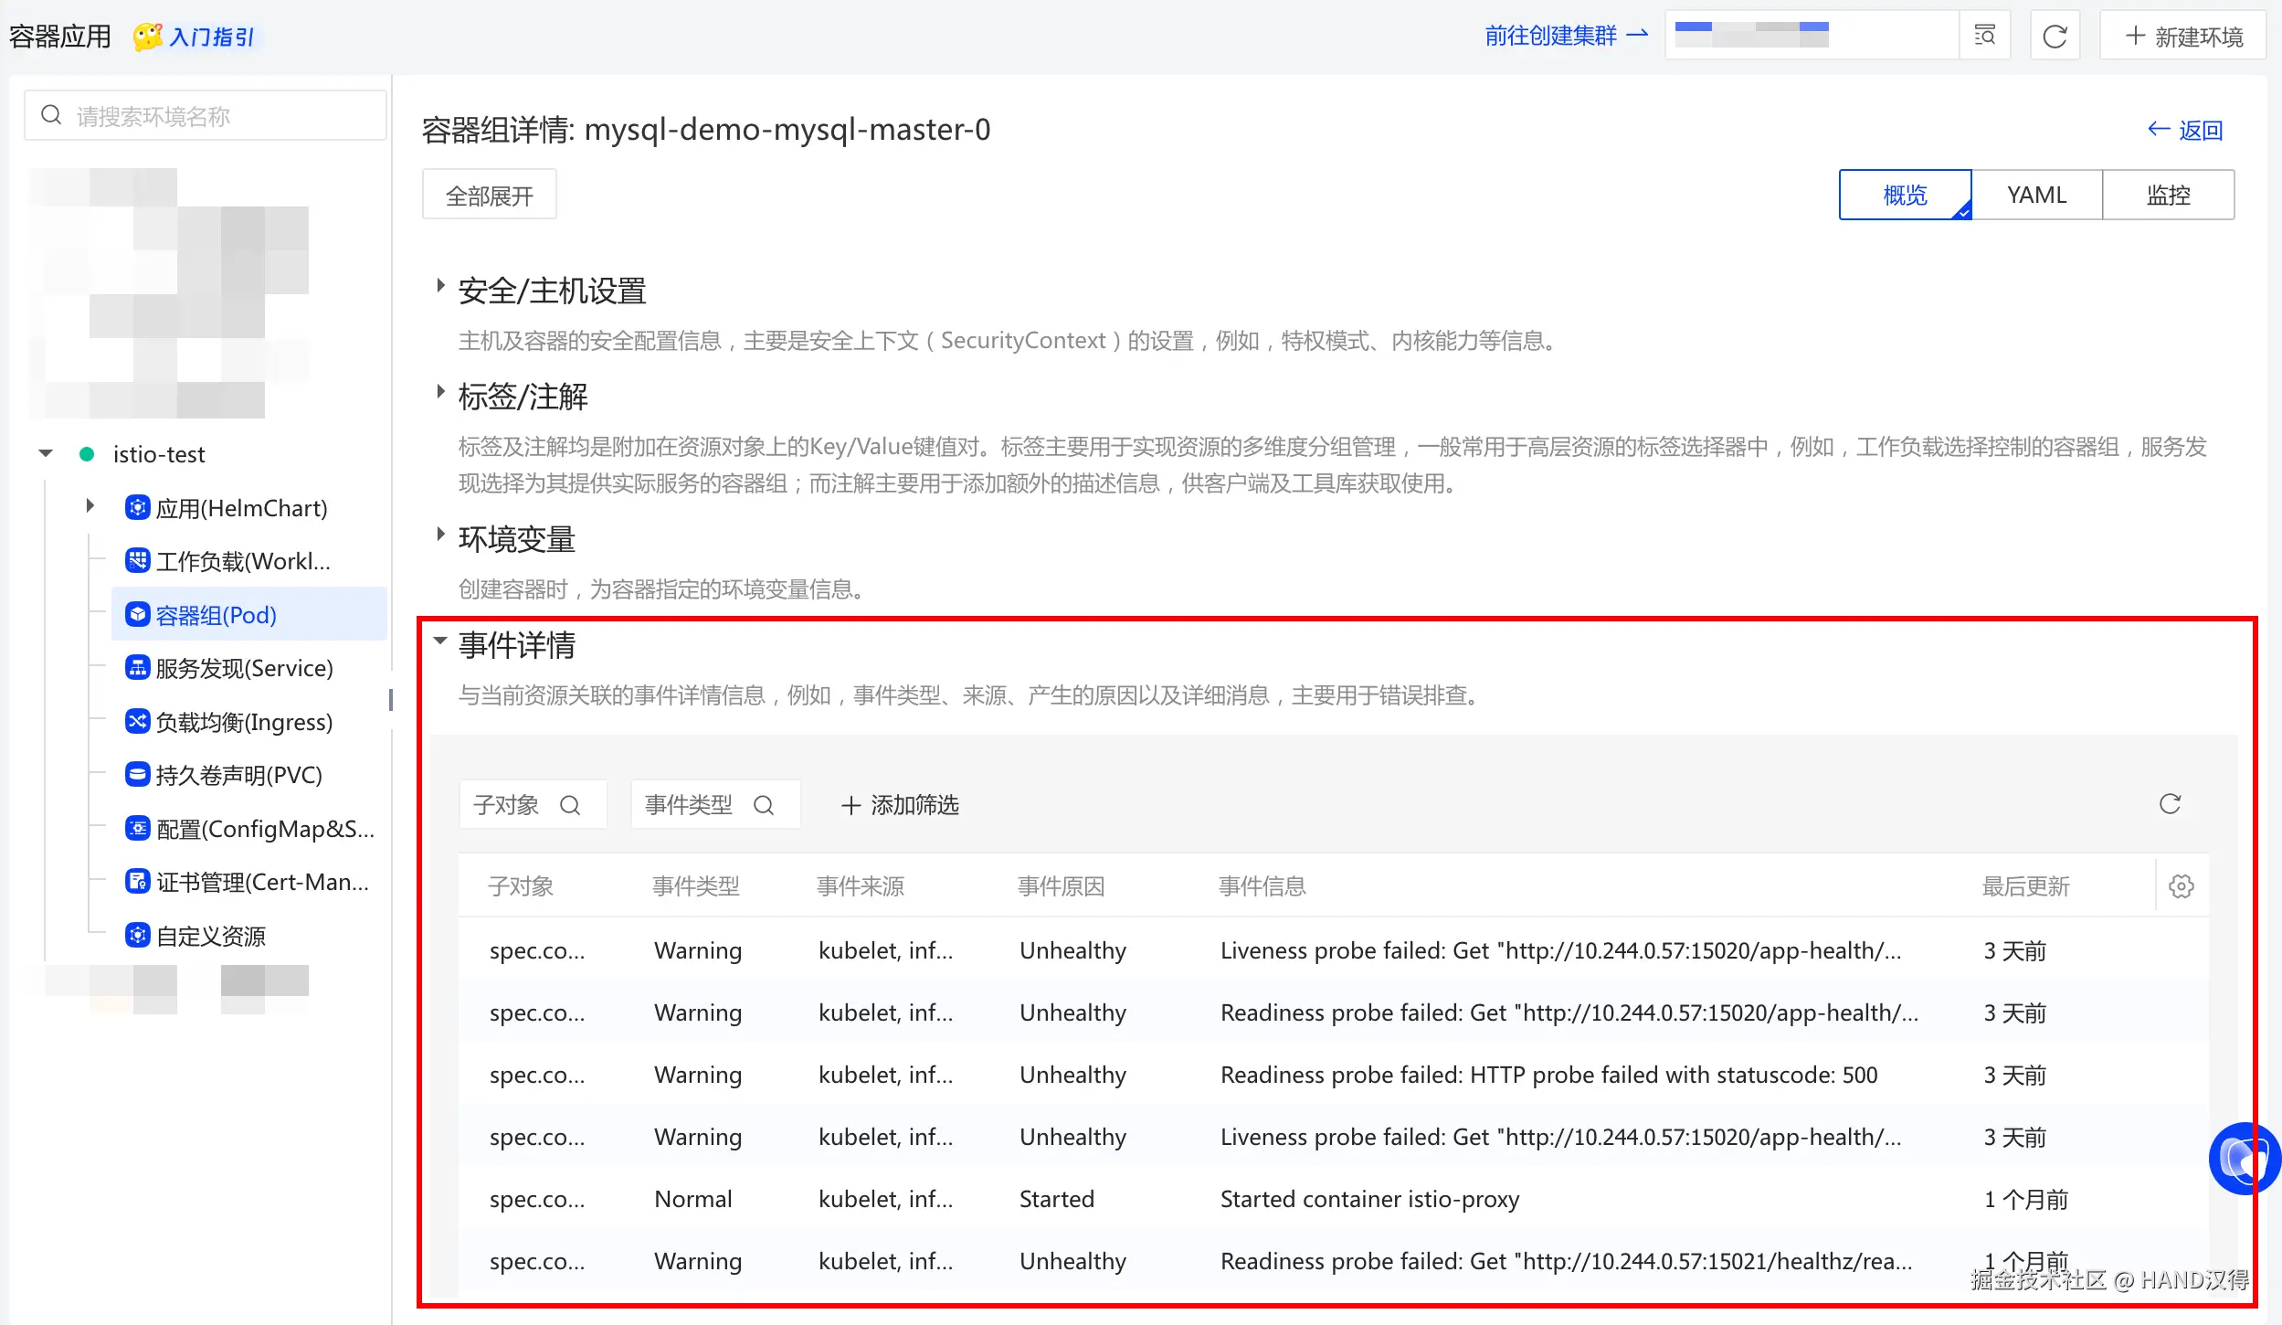Click the top header refresh icon
Viewport: 2282px width, 1325px height.
pyautogui.click(x=2055, y=37)
